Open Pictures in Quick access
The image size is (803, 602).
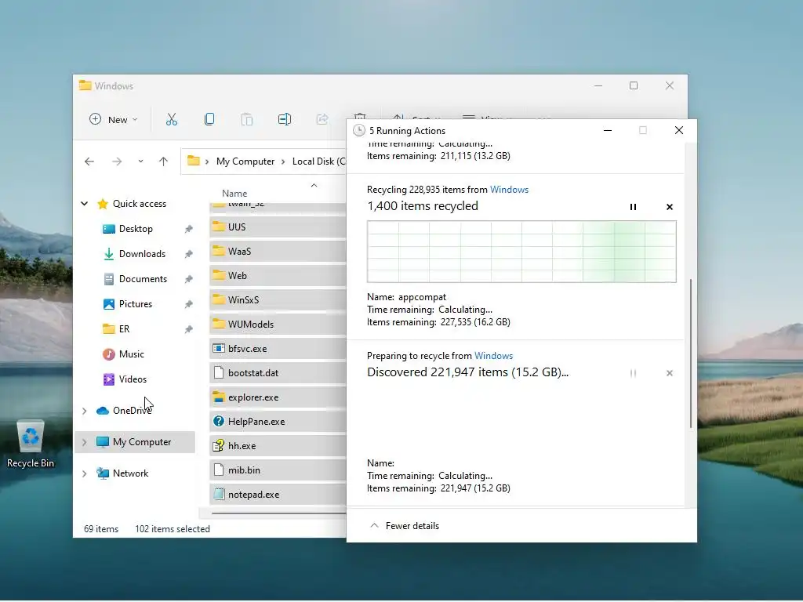click(x=135, y=304)
